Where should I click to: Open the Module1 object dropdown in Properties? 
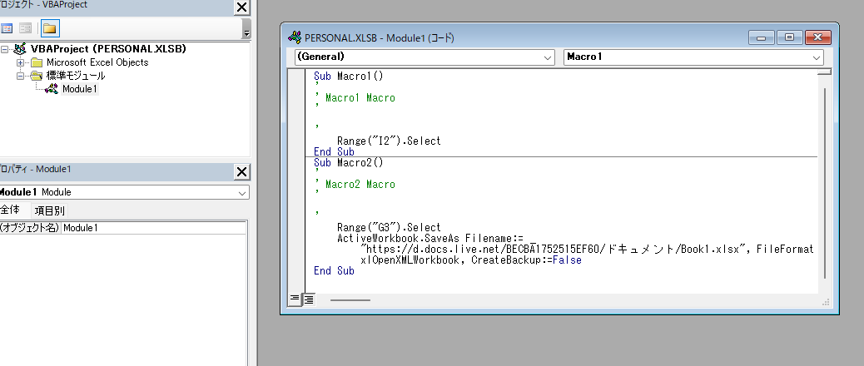tap(242, 192)
